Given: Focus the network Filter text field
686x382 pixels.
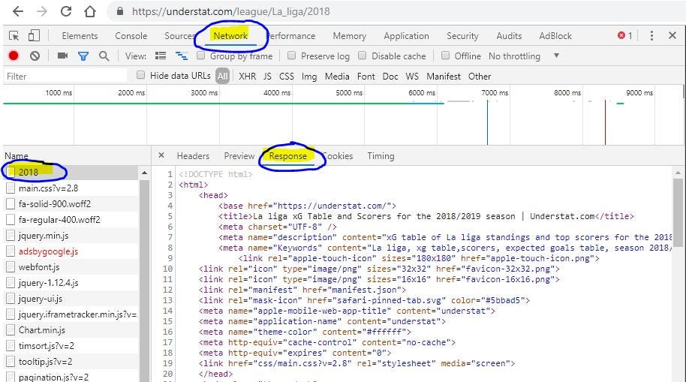Looking at the screenshot, I should 65,76.
